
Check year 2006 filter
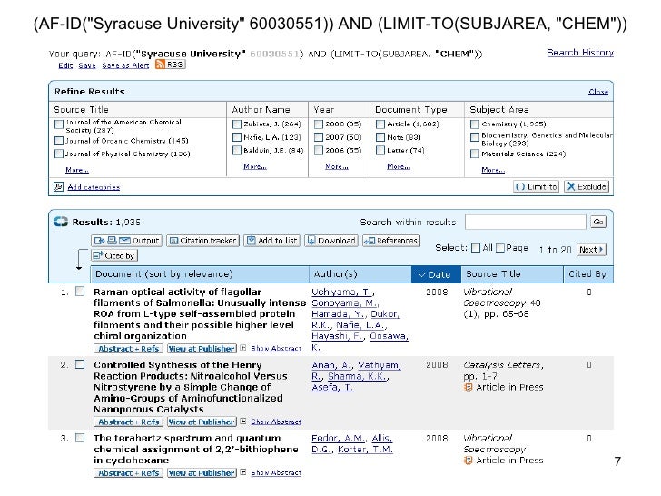[x=319, y=150]
